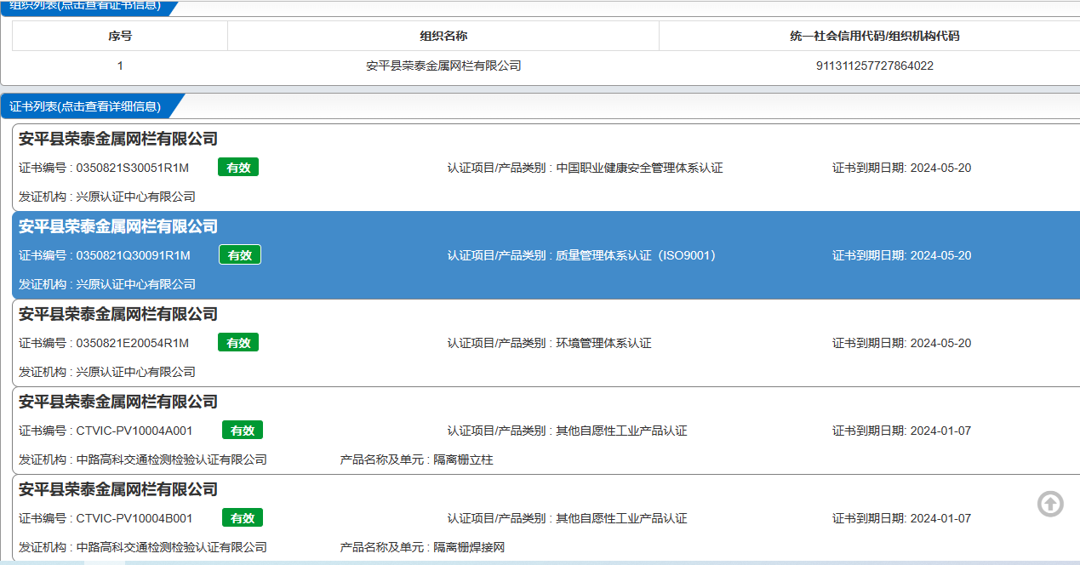
Task: Click the scroll-to-top arrow icon
Action: [1050, 504]
